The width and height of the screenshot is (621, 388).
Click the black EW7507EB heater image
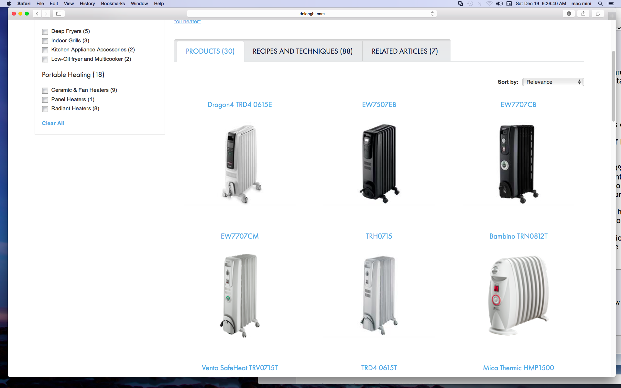tap(379, 164)
